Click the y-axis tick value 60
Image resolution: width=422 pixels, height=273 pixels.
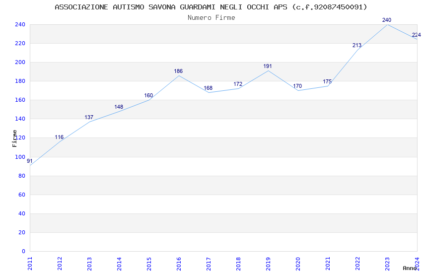click(x=22, y=195)
